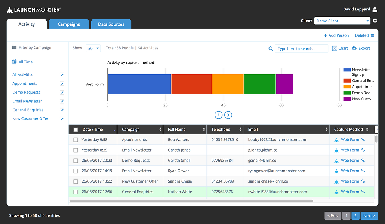Switch to the Campaigns tab
This screenshot has height=224, width=385.
point(69,24)
